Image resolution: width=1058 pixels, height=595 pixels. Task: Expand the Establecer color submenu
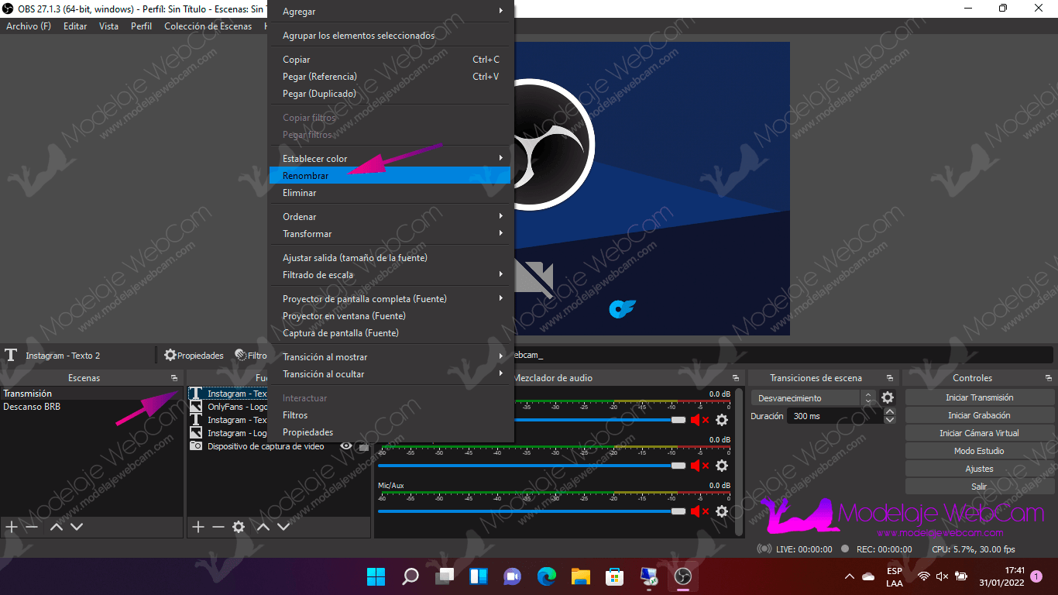pyautogui.click(x=390, y=159)
